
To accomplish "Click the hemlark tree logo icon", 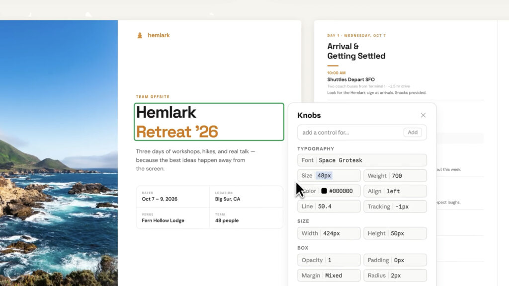I will coord(140,35).
